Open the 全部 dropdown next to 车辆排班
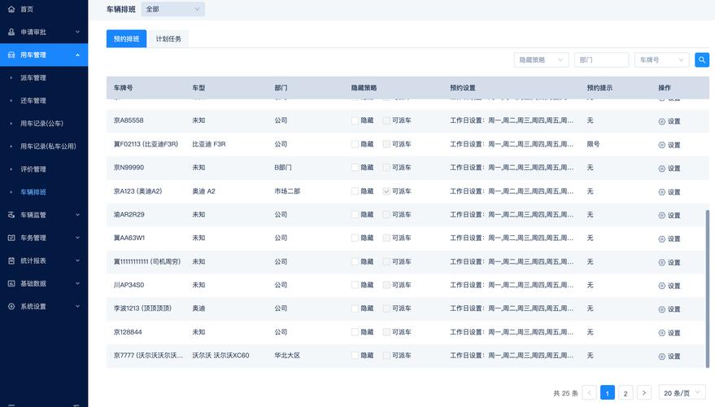Screen dimensions: 715x407 coord(172,9)
